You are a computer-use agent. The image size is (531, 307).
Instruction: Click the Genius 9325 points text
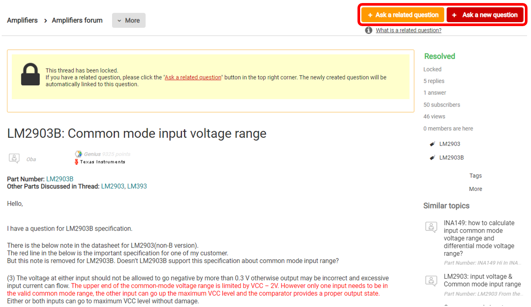107,154
